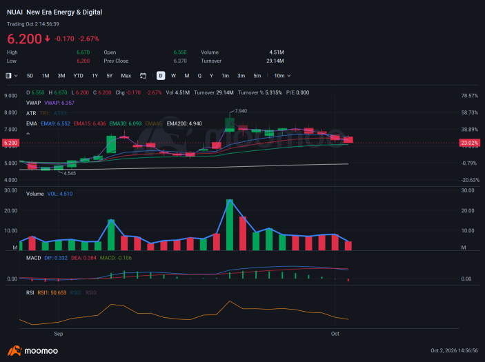485x362 pixels.
Task: Select the 1M range
Action: [x=46, y=76]
